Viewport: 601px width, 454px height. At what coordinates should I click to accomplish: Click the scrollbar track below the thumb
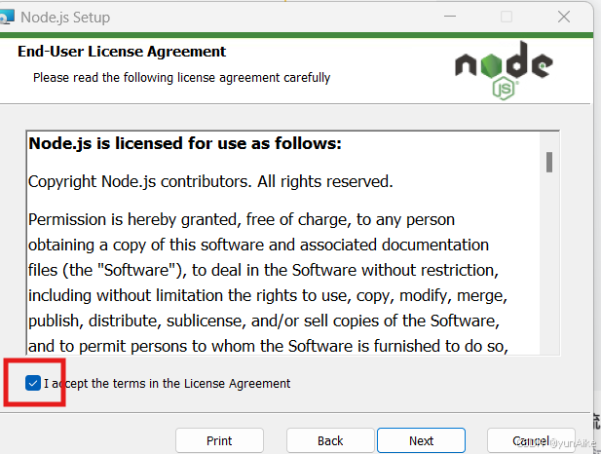click(x=549, y=265)
